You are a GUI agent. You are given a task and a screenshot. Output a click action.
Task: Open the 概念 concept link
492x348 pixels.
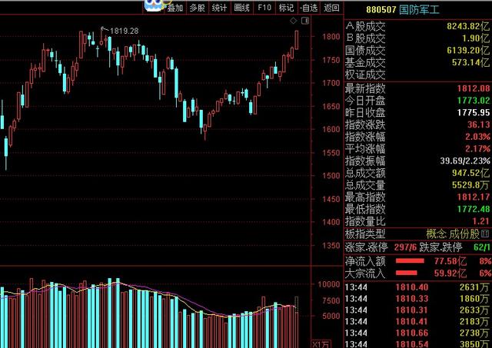pos(436,234)
